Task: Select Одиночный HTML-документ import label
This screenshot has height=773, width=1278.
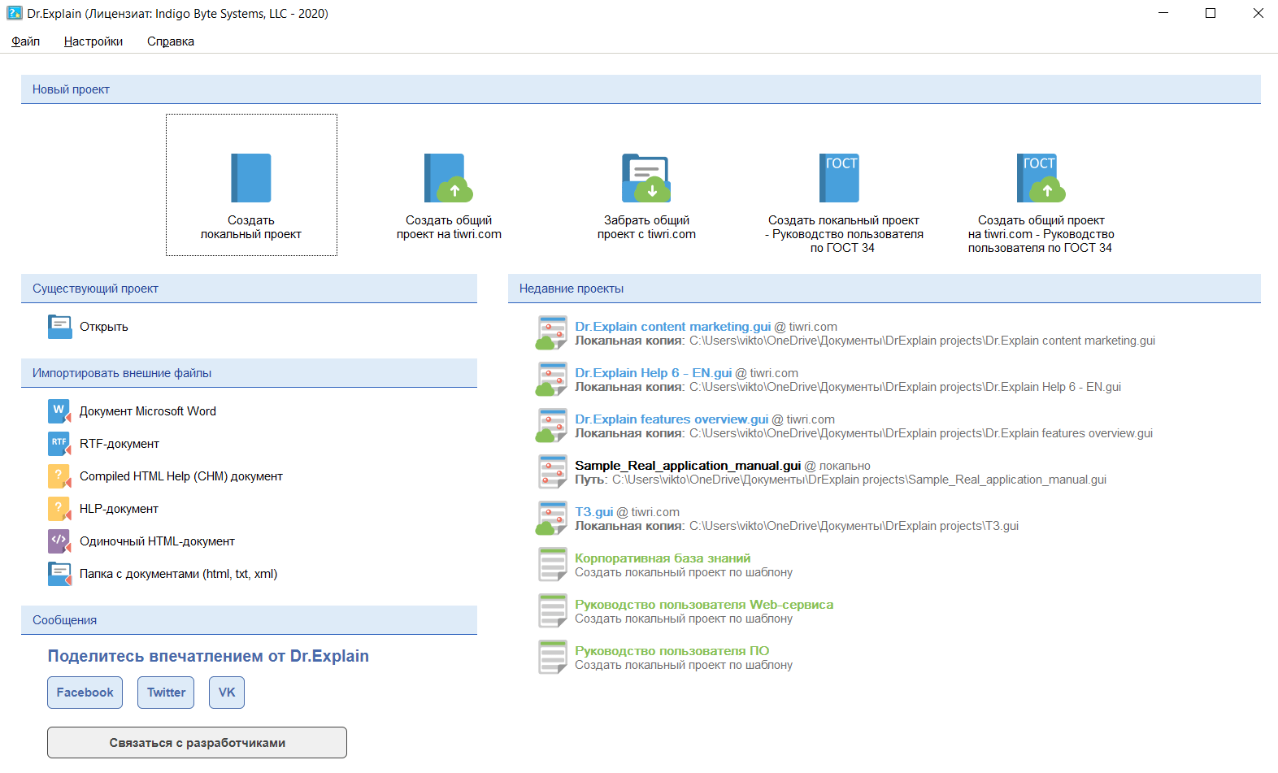Action: pos(157,541)
